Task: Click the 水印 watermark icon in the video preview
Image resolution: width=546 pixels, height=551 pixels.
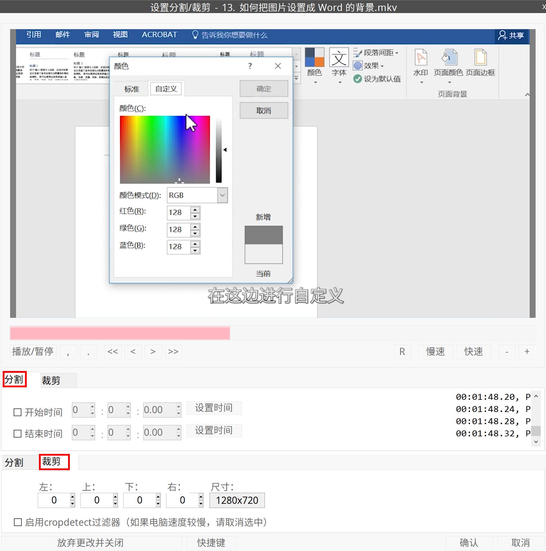Action: point(421,57)
